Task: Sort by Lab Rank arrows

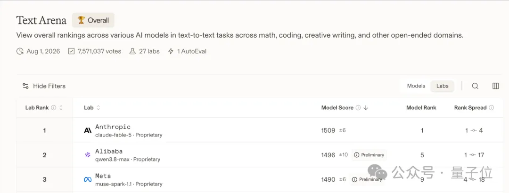Action: point(61,108)
